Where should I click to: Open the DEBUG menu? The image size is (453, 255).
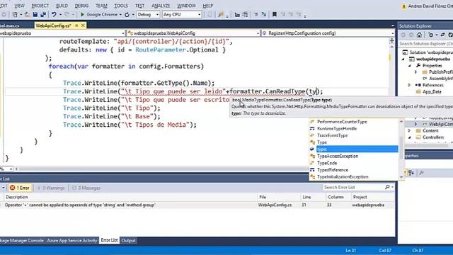[x=82, y=6]
